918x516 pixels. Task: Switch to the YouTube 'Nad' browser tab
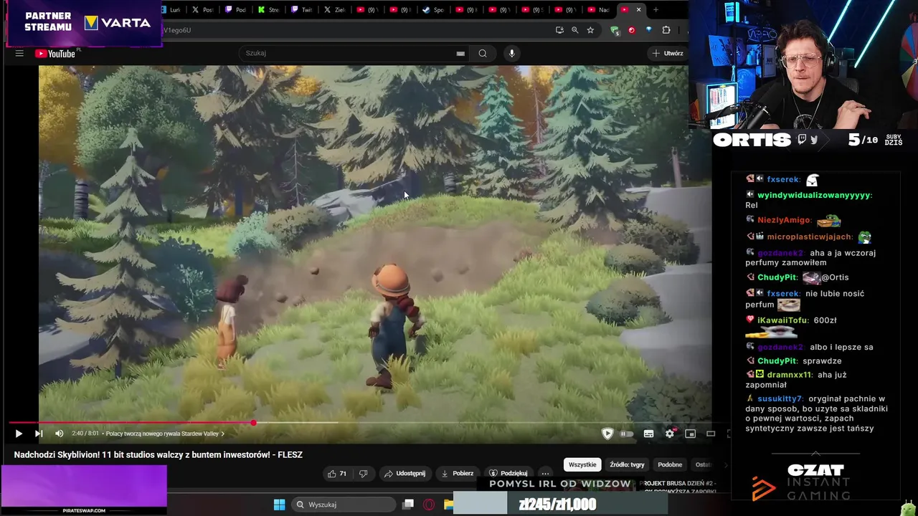click(598, 10)
